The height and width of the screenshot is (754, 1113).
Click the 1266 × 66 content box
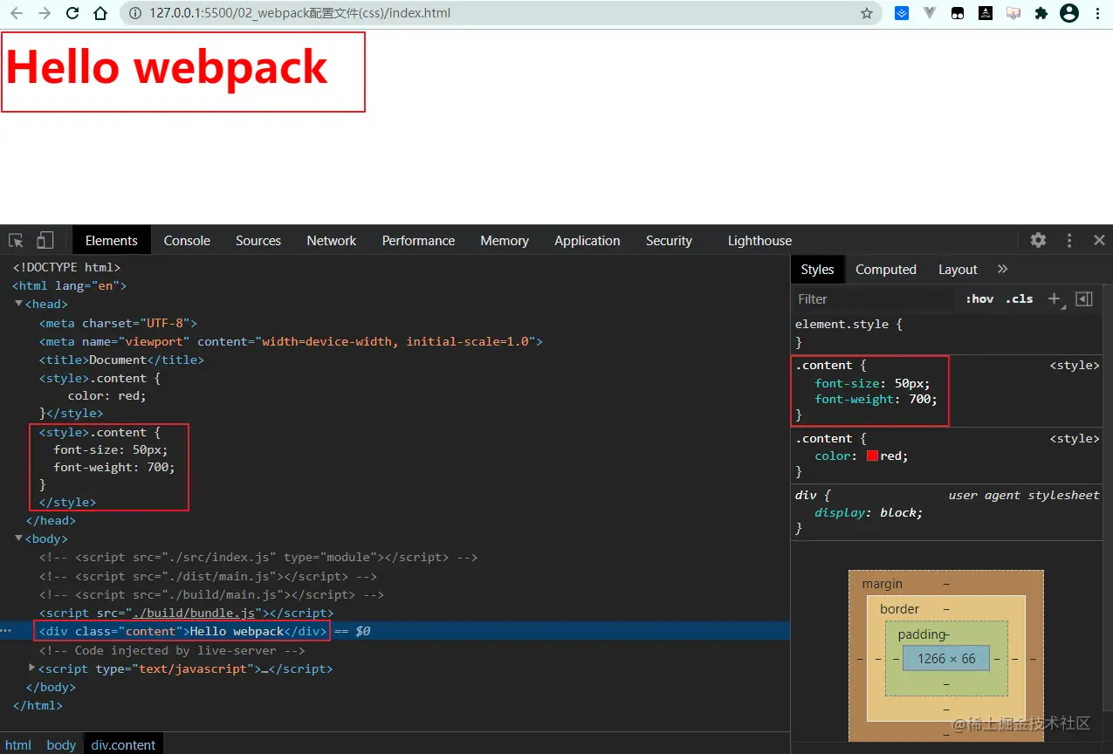[946, 658]
